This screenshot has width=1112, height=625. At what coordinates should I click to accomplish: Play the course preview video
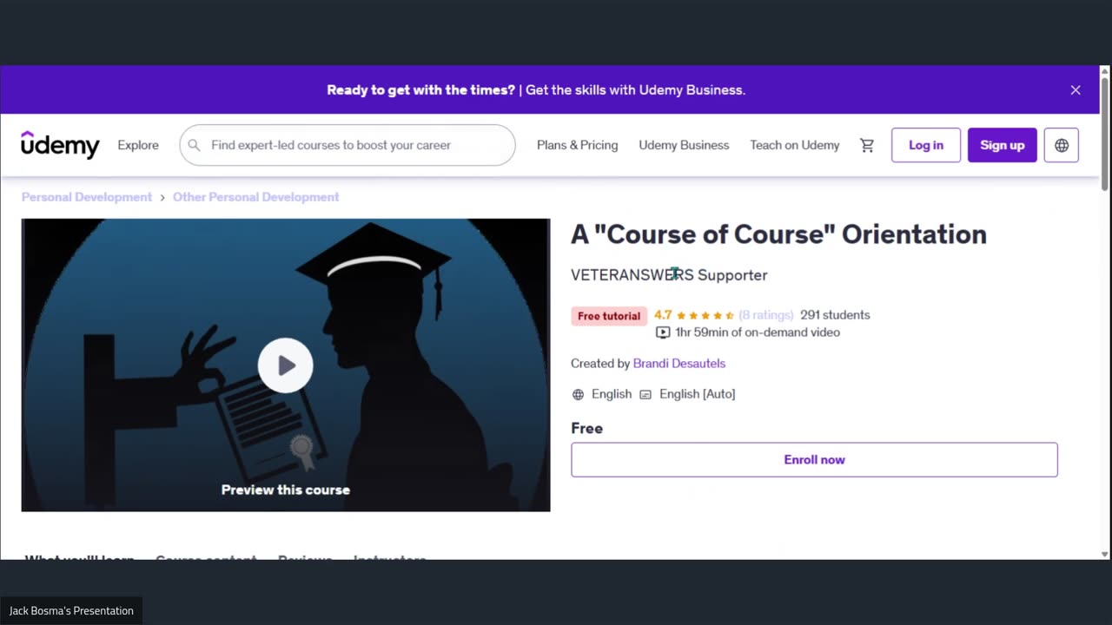pos(286,365)
